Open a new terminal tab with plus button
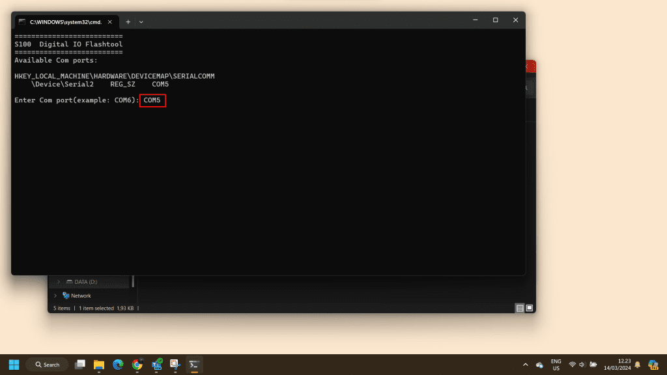 click(x=128, y=21)
